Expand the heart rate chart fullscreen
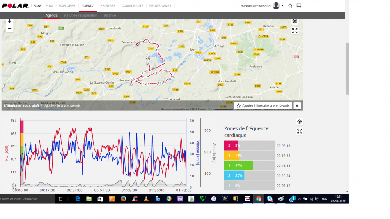The height and width of the screenshot is (219, 390). (x=300, y=131)
